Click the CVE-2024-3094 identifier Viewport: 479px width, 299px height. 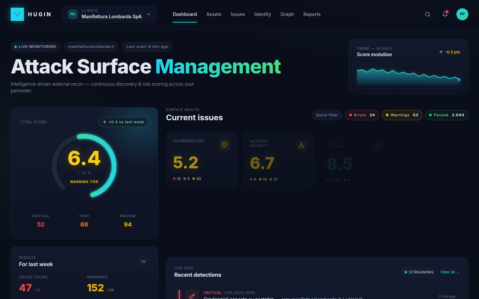[x=240, y=293]
